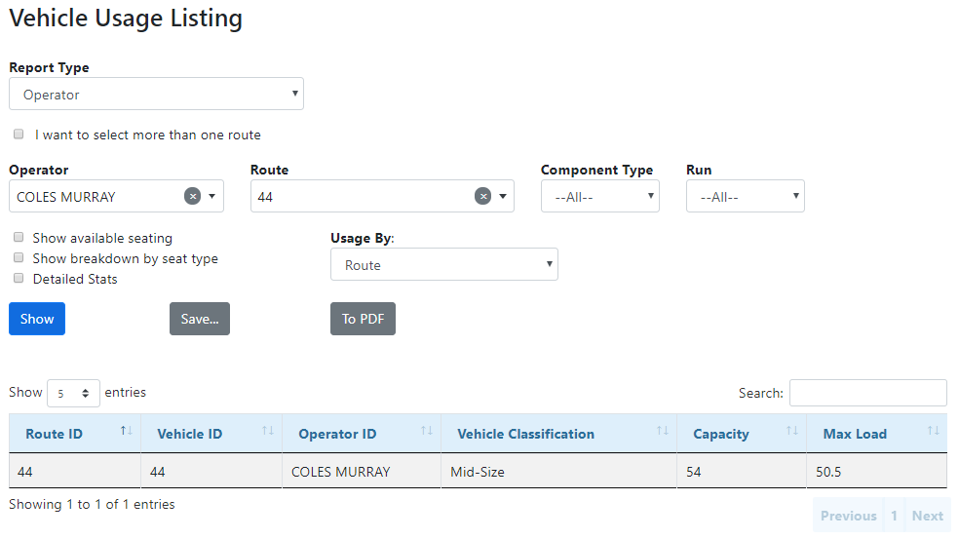Go to page 1 in pagination
959x539 pixels.
[894, 516]
